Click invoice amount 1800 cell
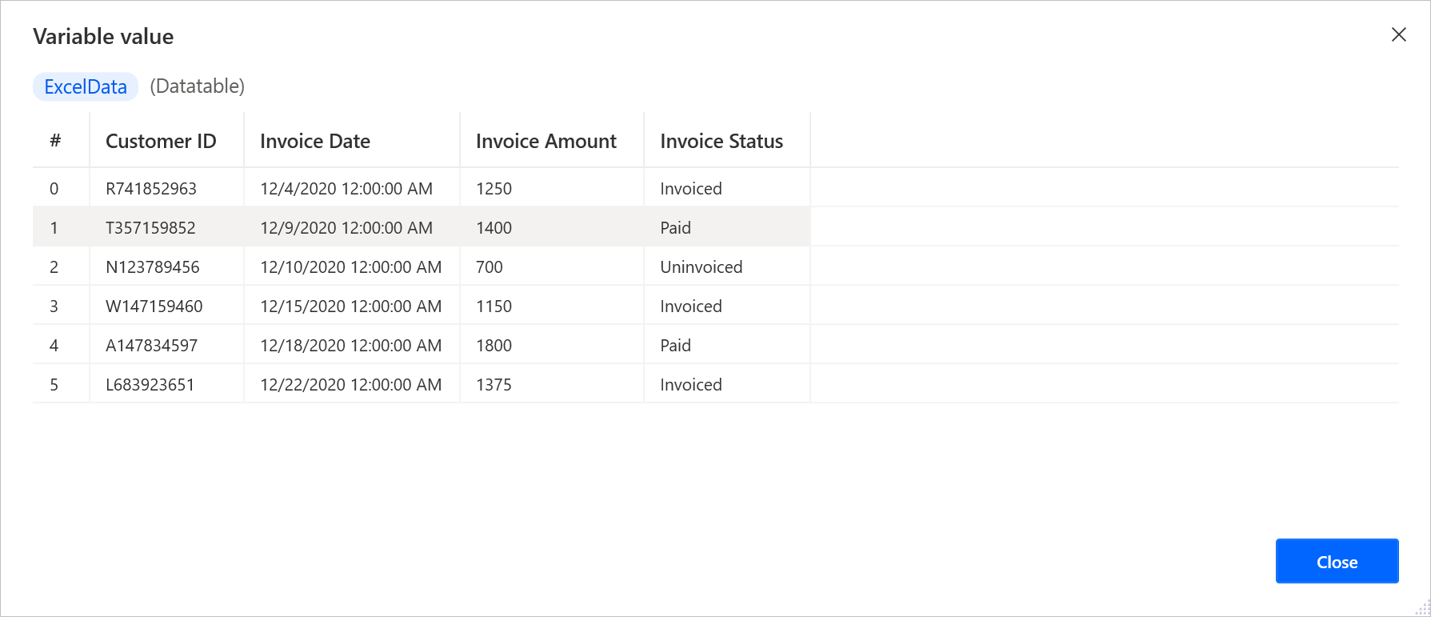This screenshot has height=617, width=1431. (x=494, y=346)
